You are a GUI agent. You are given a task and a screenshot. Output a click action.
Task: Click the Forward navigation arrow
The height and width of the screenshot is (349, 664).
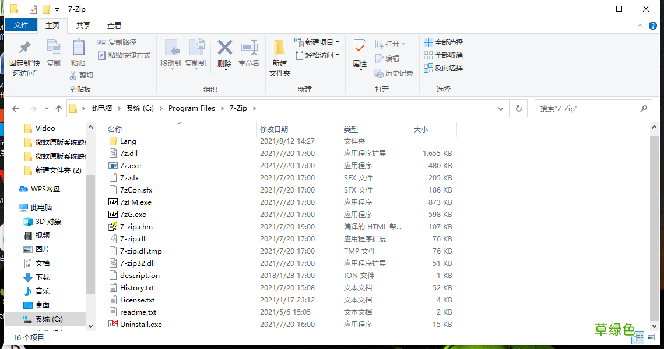[x=33, y=109]
